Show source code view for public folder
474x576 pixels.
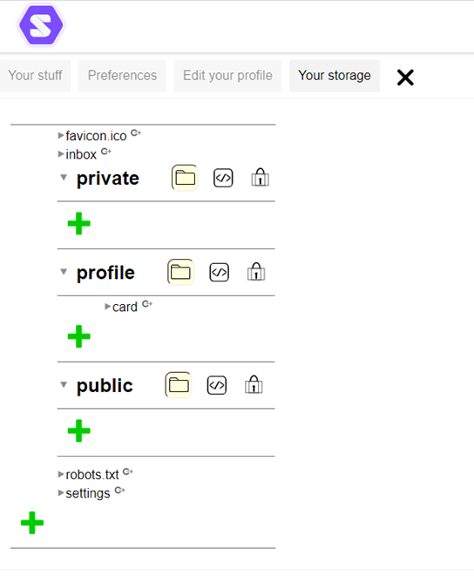[217, 385]
